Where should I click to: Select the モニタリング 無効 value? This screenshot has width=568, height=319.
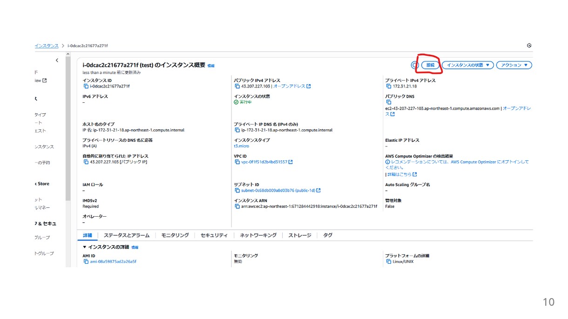coord(238,262)
